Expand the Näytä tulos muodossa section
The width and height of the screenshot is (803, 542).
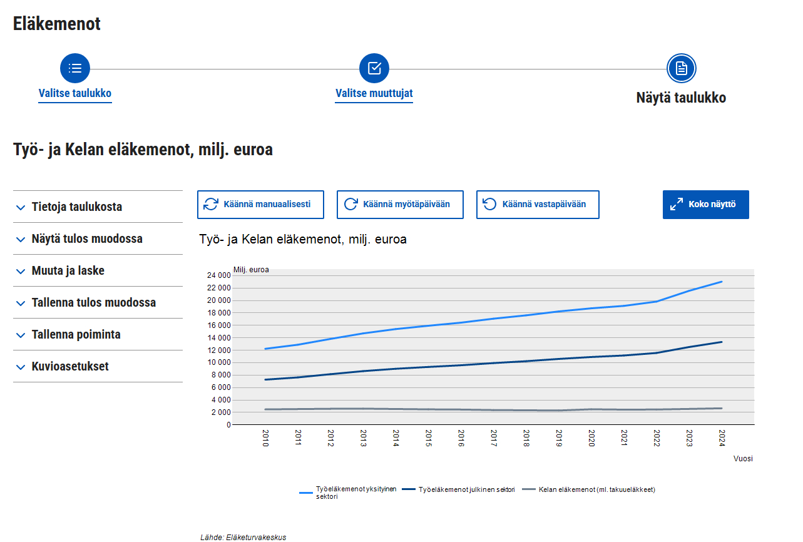click(x=87, y=239)
